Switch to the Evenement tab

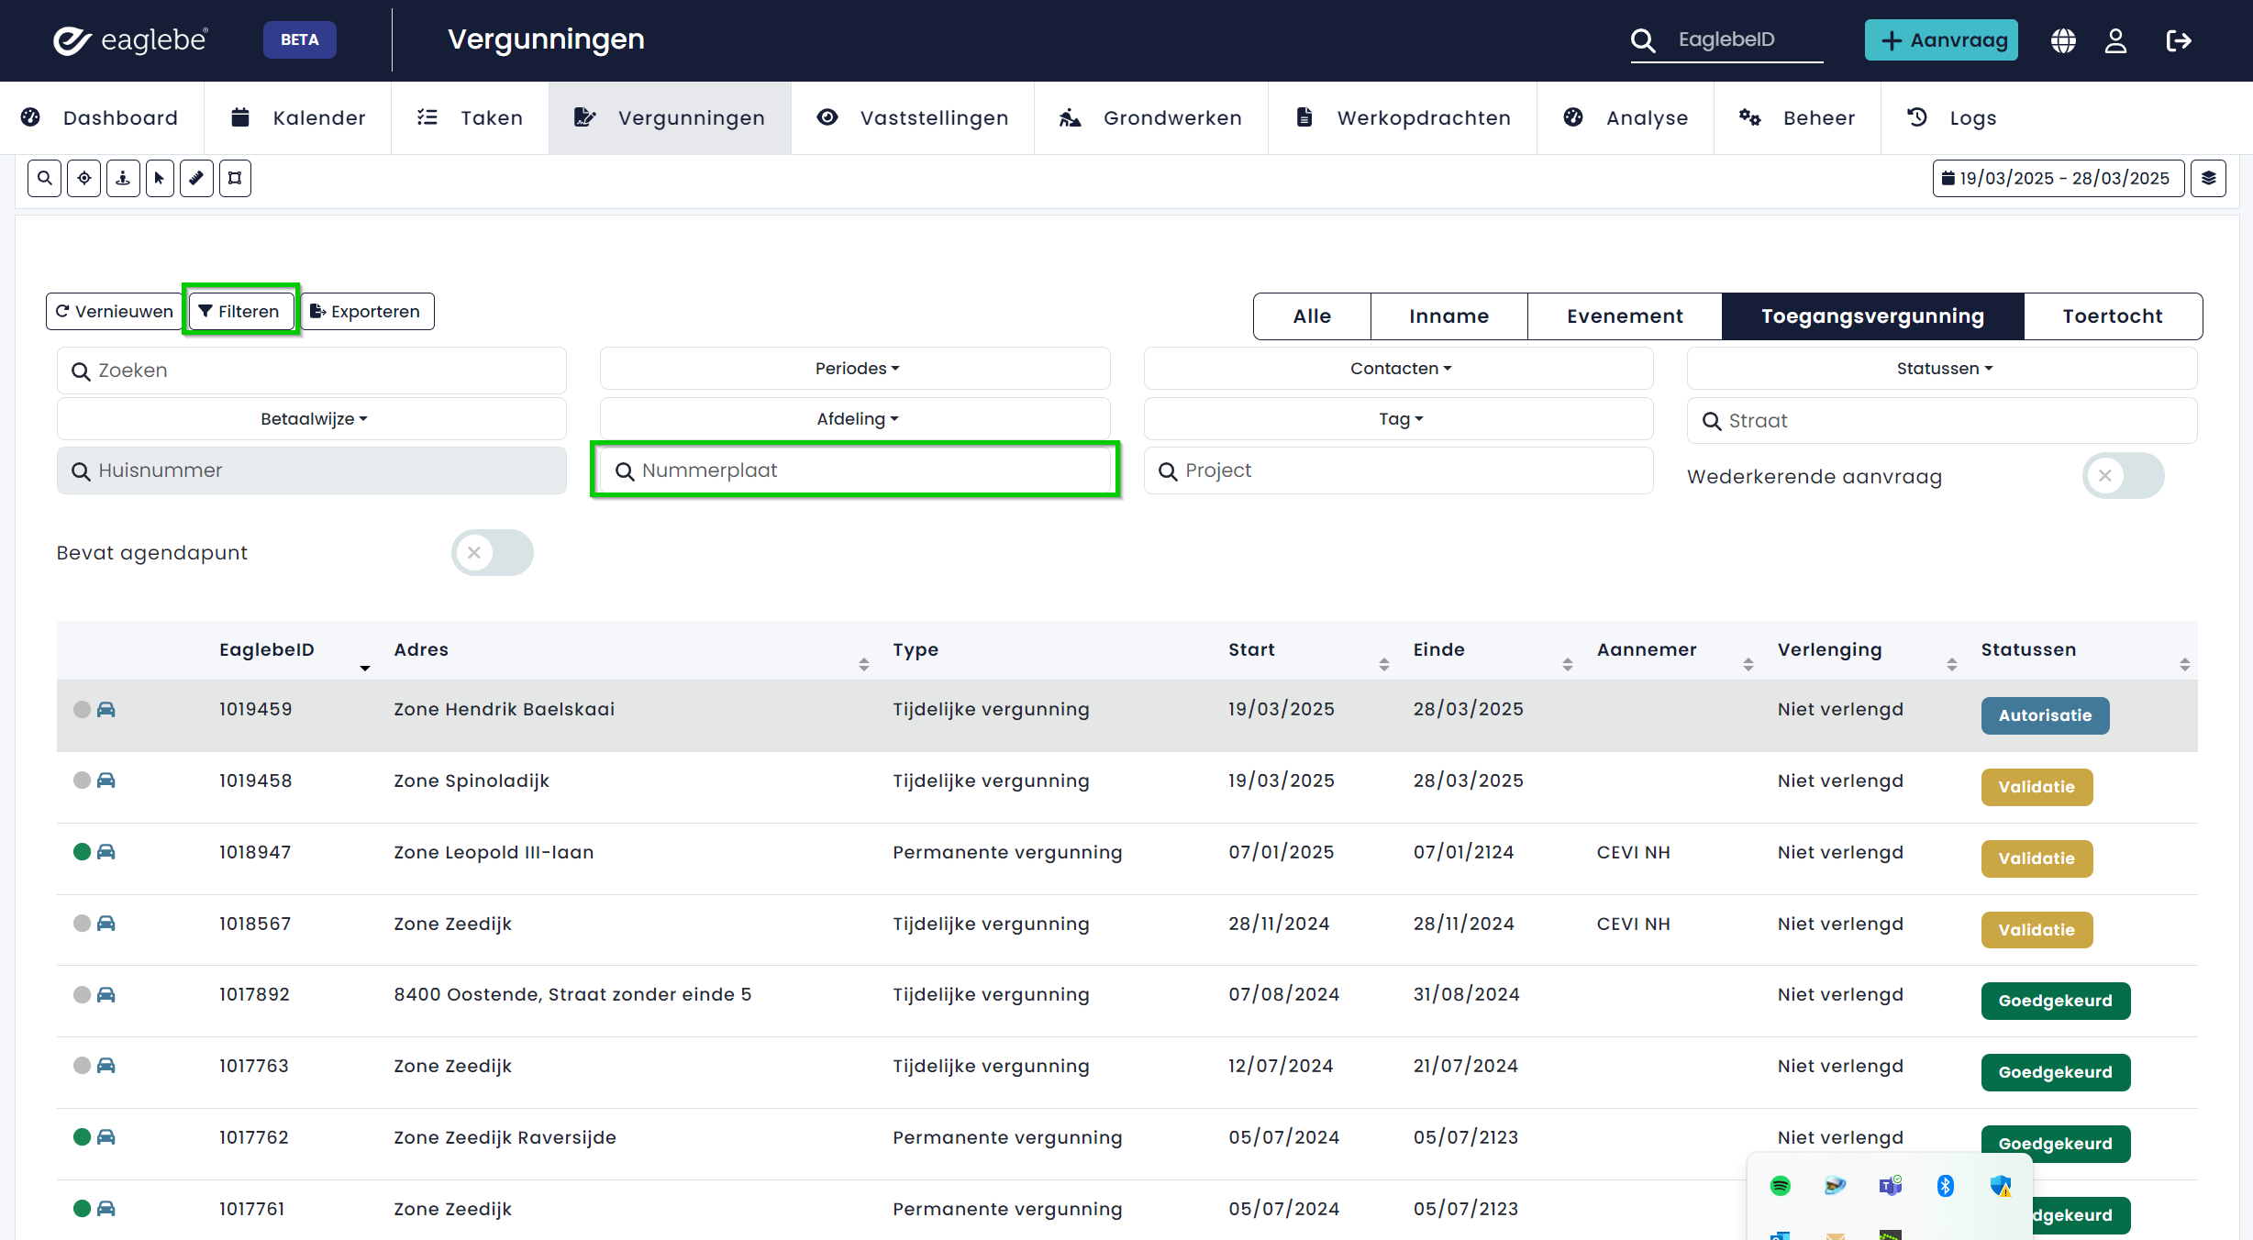[1624, 316]
